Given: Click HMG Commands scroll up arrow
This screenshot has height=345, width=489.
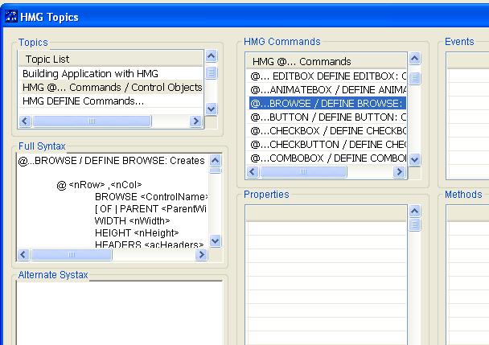Looking at the screenshot, I should (414, 59).
